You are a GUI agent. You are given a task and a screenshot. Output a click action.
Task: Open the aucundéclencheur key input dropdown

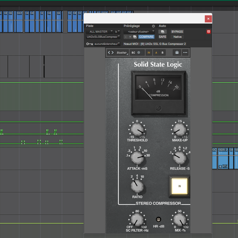(x=107, y=44)
